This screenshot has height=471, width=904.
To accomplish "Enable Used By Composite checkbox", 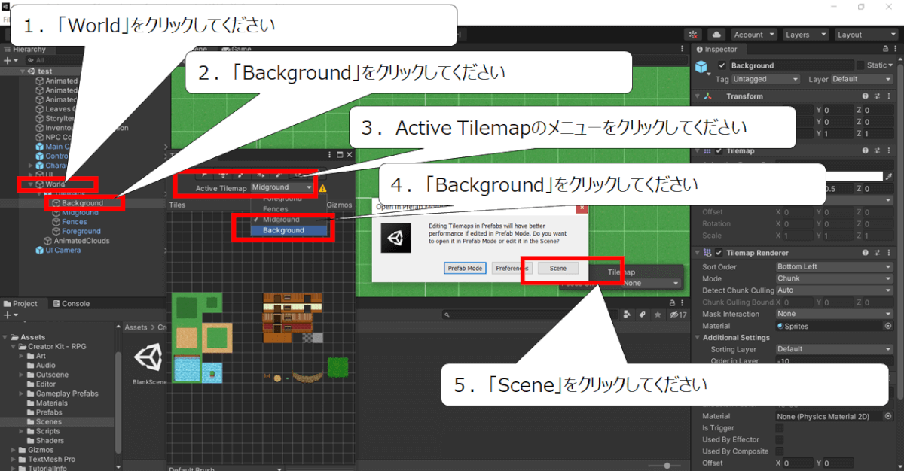I will pos(780,451).
